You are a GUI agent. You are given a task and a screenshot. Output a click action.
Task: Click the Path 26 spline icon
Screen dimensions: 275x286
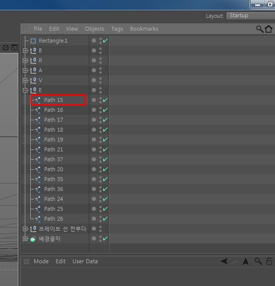(x=38, y=219)
